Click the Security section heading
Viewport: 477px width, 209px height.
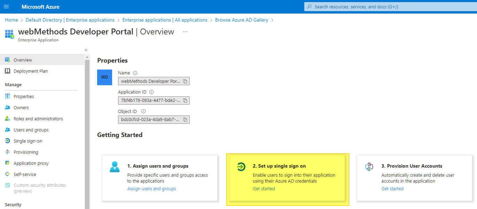pos(13,205)
